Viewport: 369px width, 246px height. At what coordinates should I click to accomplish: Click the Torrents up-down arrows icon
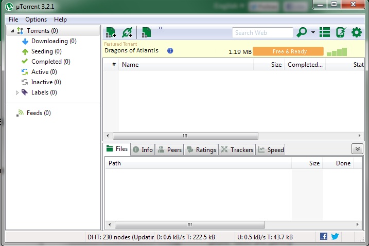click(20, 31)
